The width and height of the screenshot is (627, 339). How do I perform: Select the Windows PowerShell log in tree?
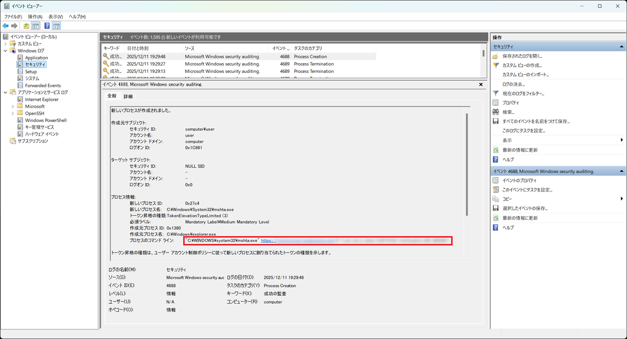coord(46,120)
